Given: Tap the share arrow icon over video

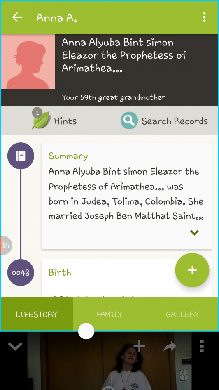Looking at the screenshot, I should coord(170,347).
